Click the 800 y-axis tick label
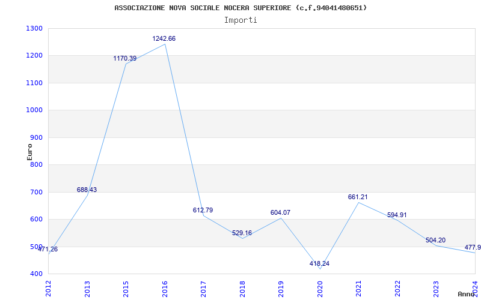 pos(37,165)
